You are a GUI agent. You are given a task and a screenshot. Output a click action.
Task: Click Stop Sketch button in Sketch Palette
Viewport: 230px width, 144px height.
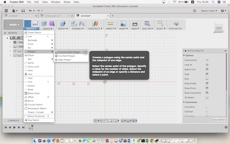point(219,120)
